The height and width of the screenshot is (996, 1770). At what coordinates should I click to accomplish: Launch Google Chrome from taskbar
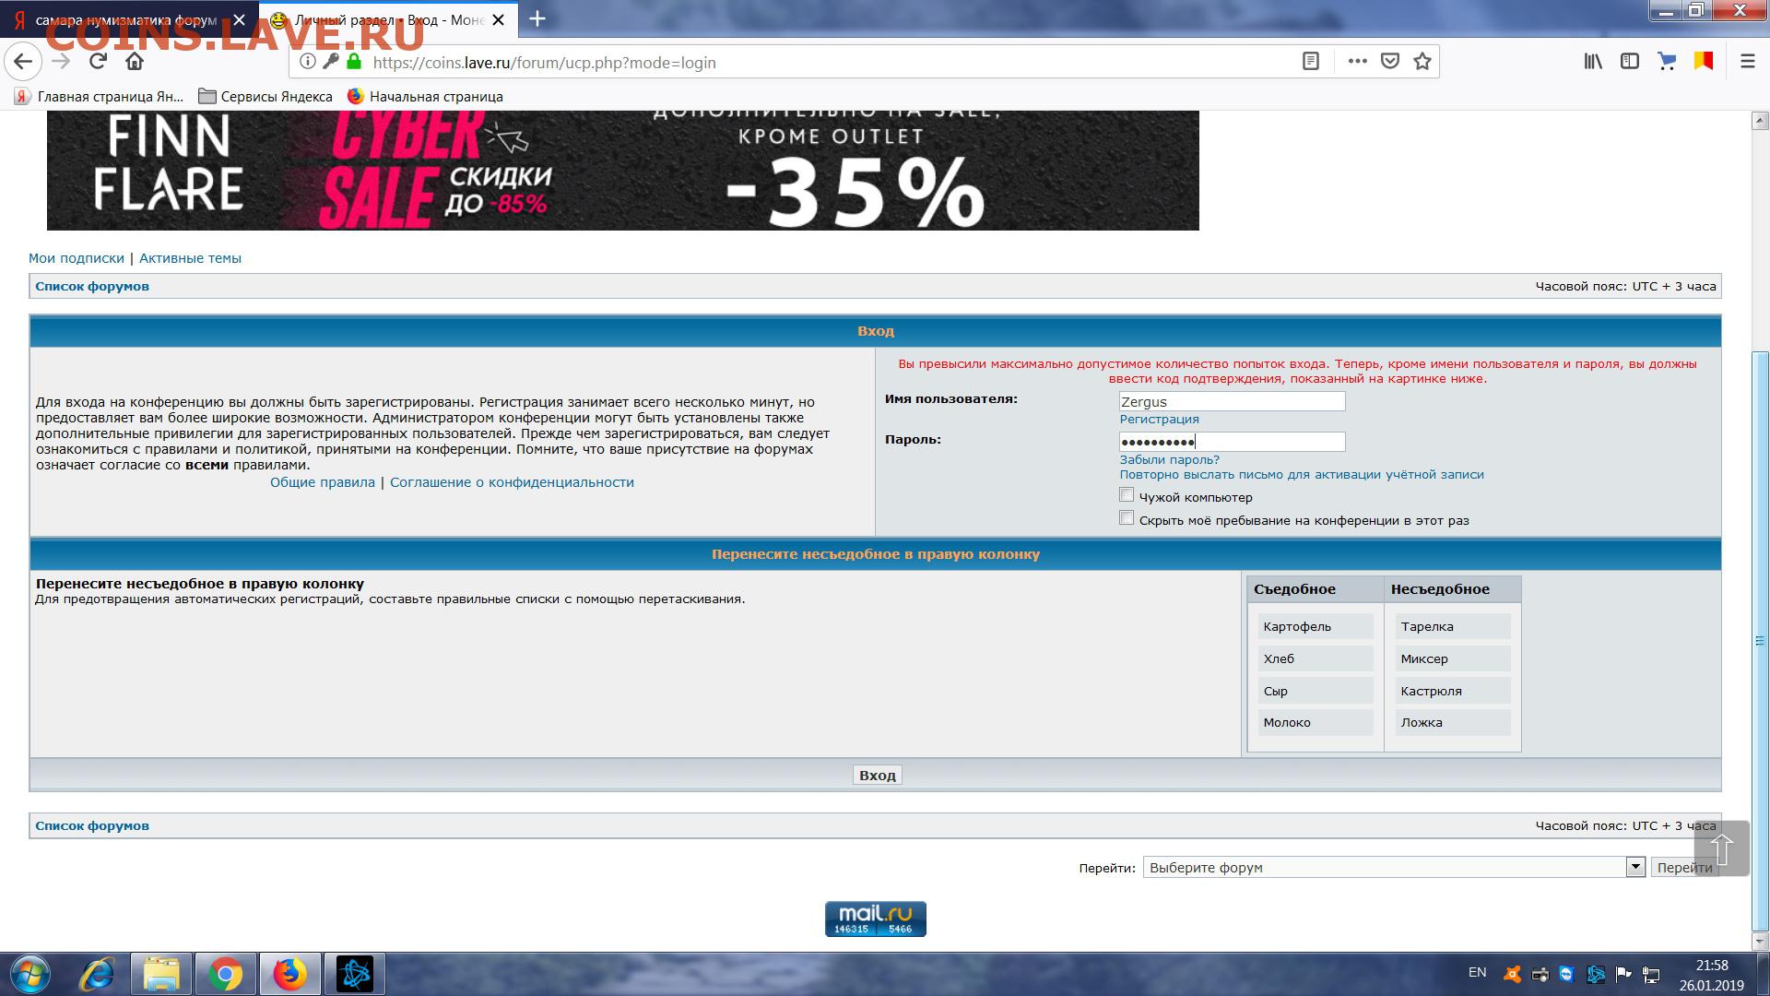(225, 974)
